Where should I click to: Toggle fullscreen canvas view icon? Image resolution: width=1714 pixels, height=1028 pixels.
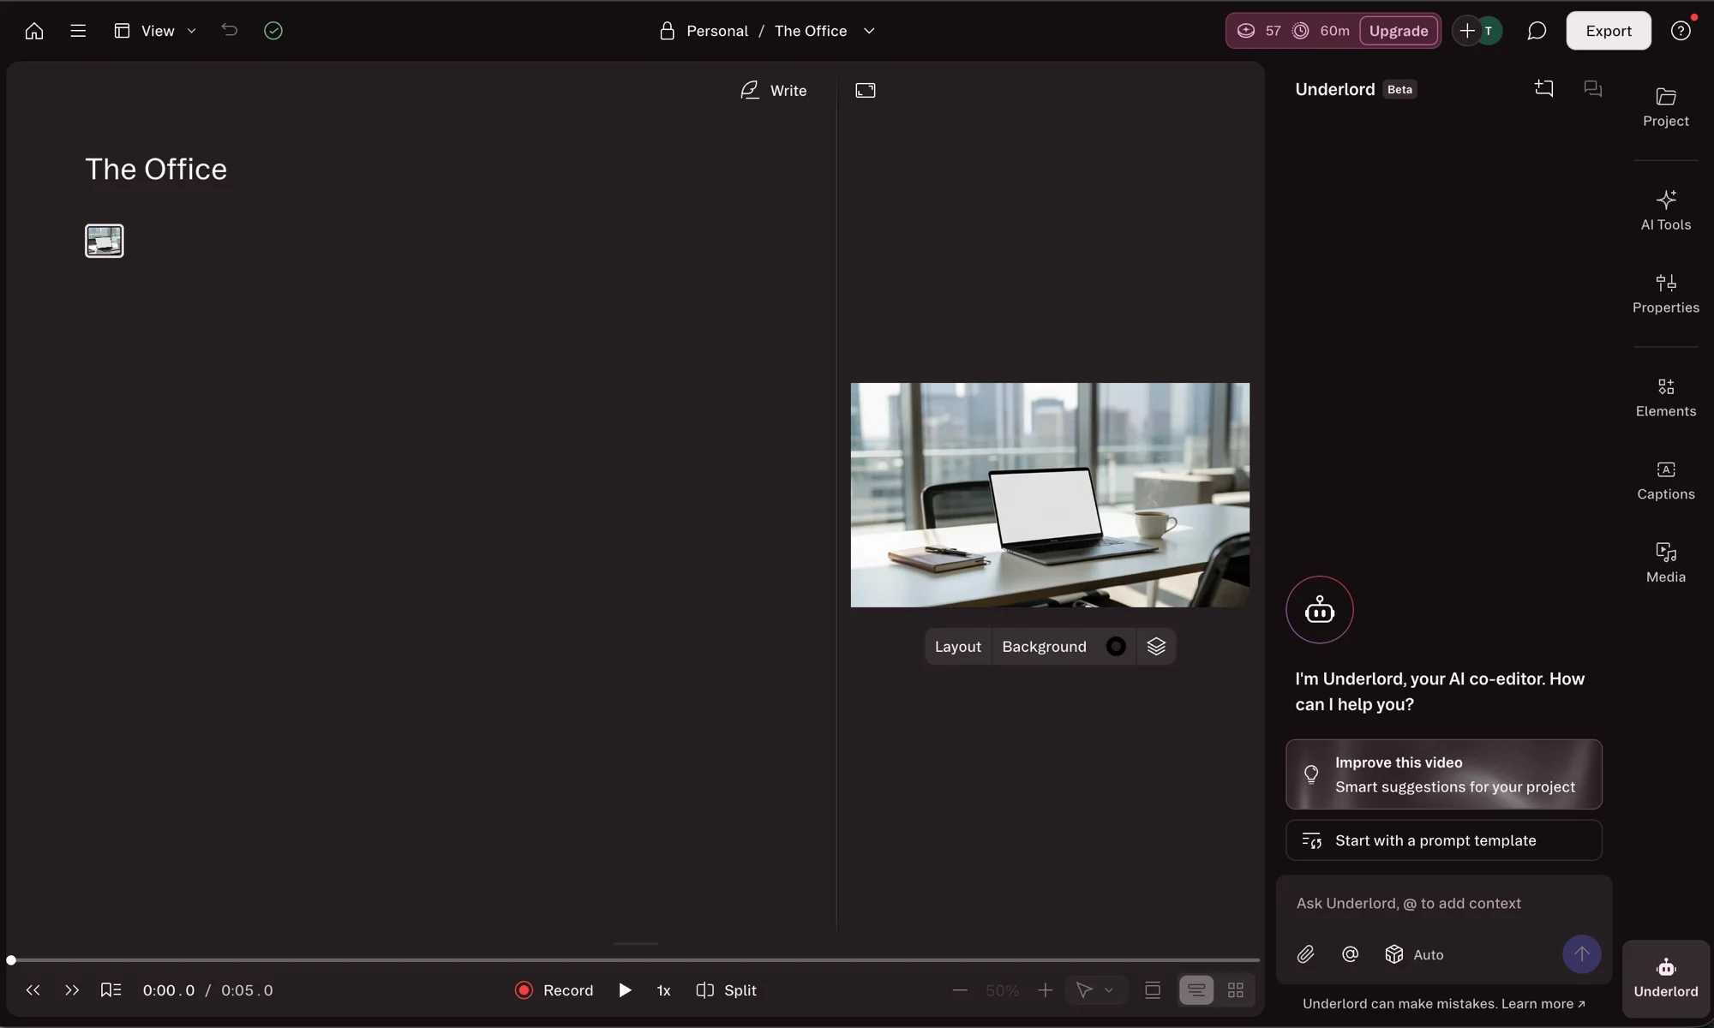[866, 90]
